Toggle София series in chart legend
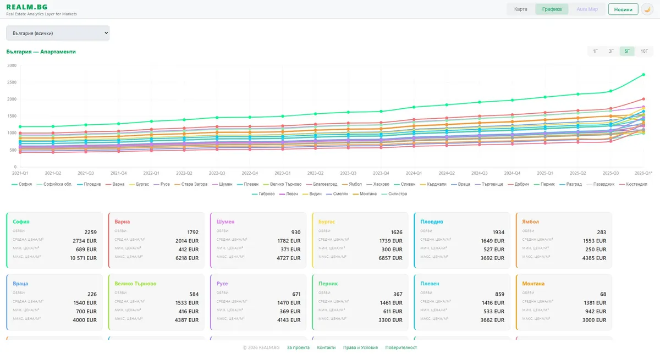660x354 pixels. (15, 184)
